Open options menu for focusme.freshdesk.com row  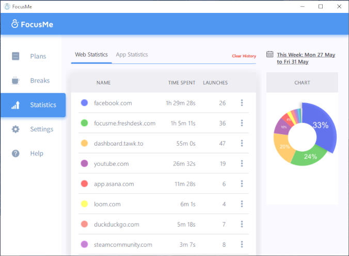click(242, 123)
